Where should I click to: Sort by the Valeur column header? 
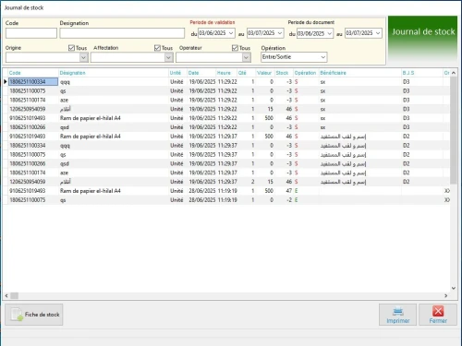click(264, 73)
